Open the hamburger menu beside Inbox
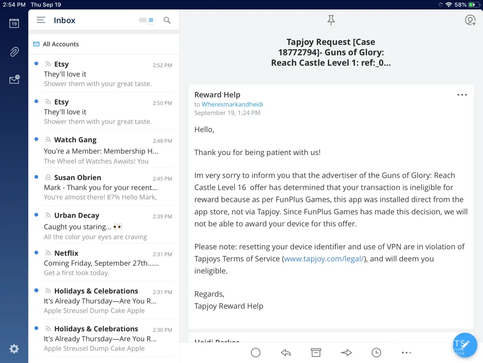This screenshot has height=363, width=483. tap(41, 20)
